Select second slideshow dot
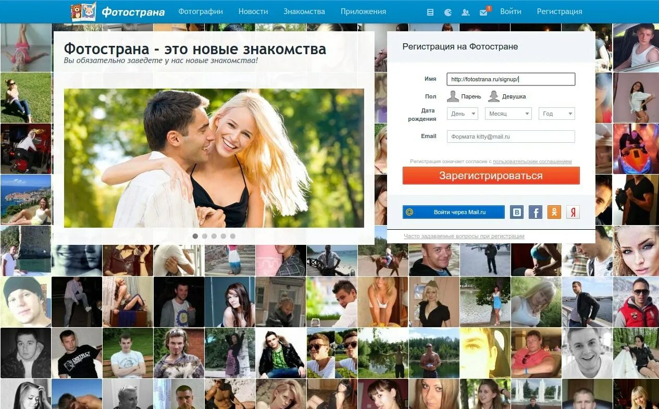The width and height of the screenshot is (659, 409). coord(205,236)
